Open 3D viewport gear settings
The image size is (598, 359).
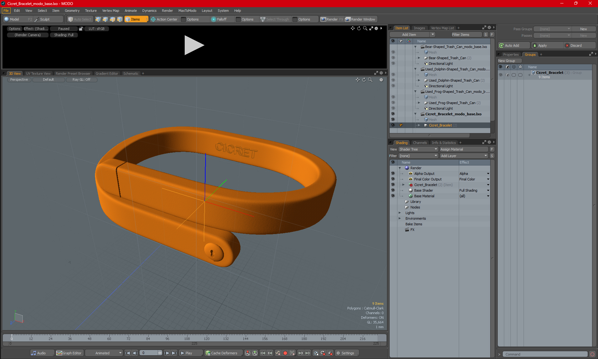click(381, 80)
